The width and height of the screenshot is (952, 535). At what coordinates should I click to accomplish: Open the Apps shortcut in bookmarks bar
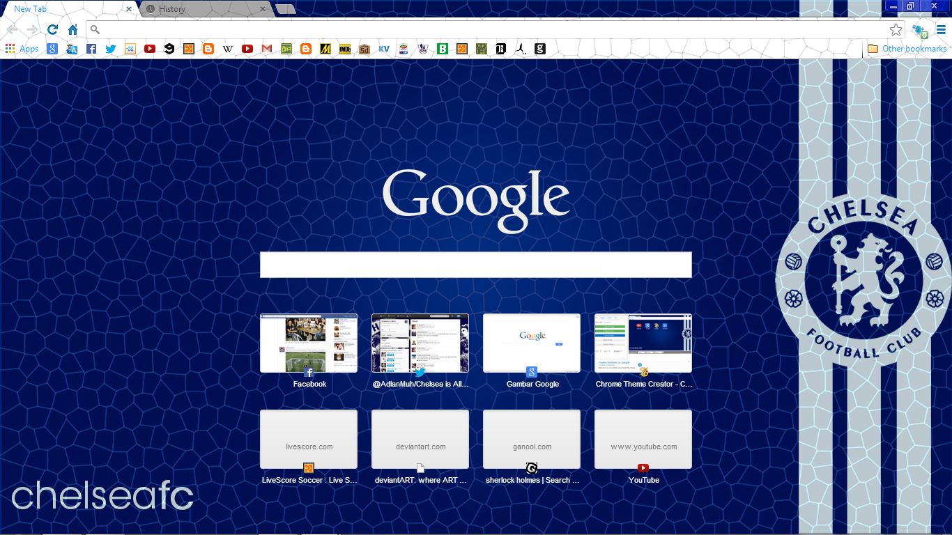22,49
